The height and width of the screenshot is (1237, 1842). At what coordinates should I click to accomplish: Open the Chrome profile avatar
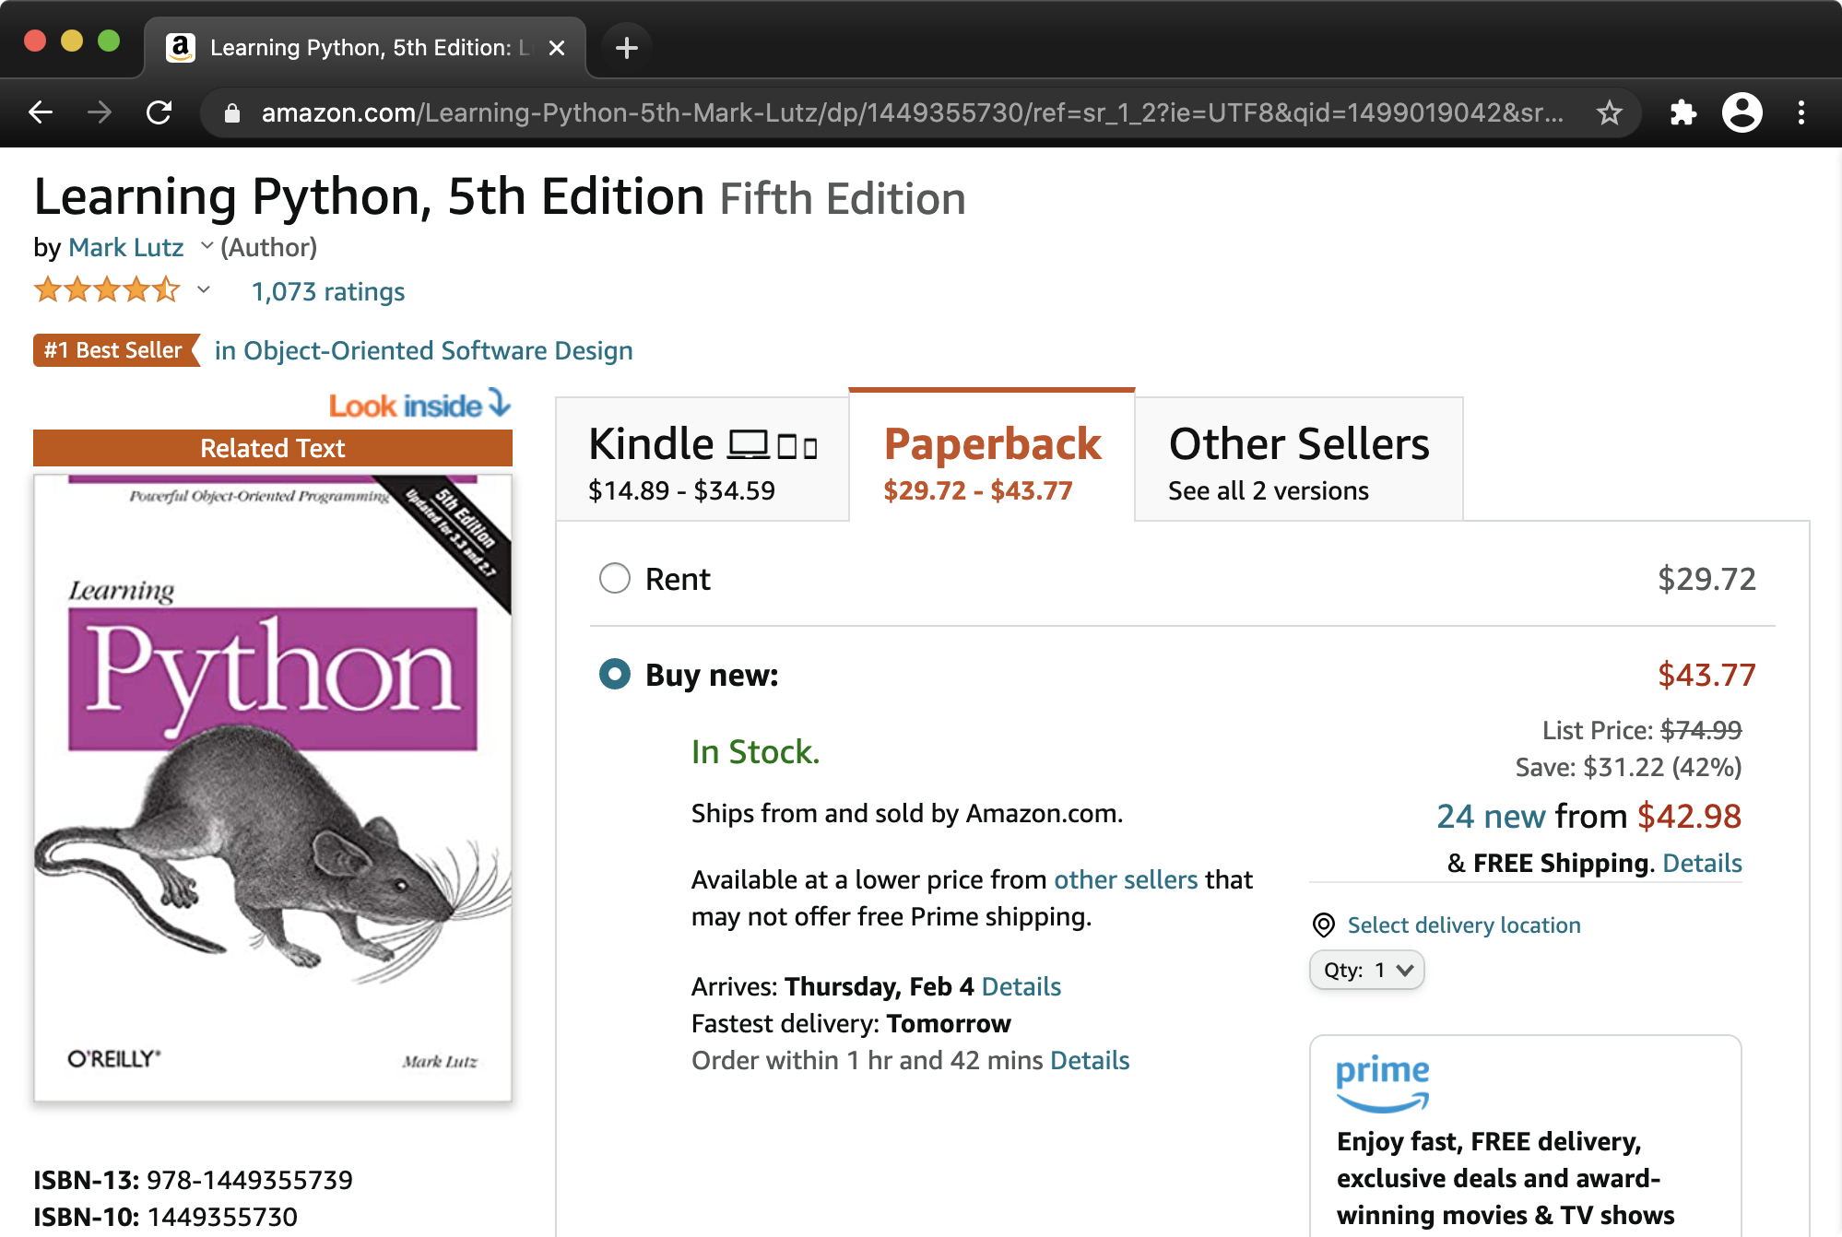pos(1742,112)
